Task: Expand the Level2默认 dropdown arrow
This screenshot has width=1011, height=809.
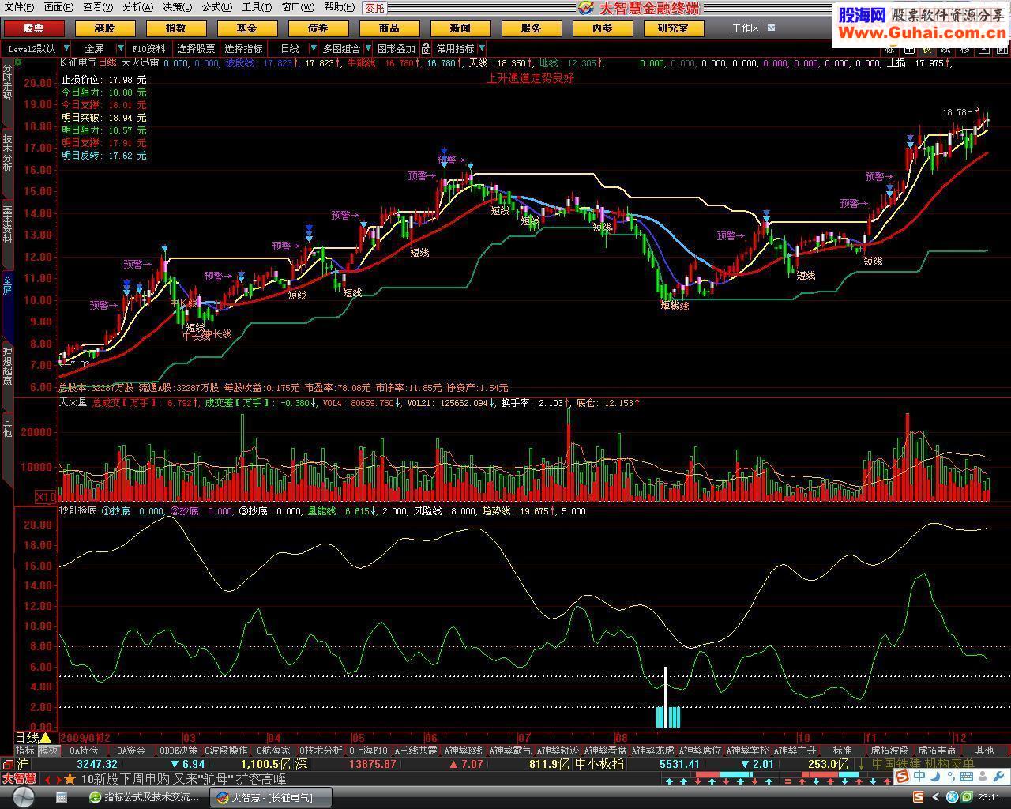Action: (x=66, y=48)
